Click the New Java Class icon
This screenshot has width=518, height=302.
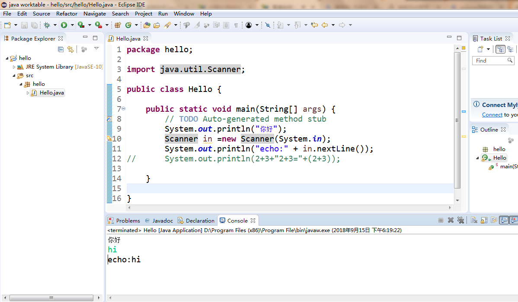click(128, 25)
